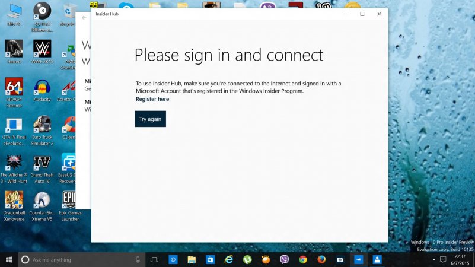Click back arrow in the background window
The height and width of the screenshot is (267, 475).
[x=84, y=18]
